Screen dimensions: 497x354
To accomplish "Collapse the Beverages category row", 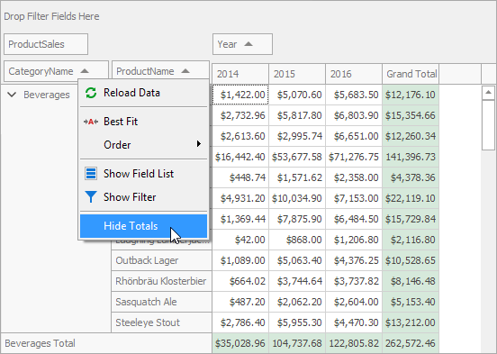I will point(12,95).
